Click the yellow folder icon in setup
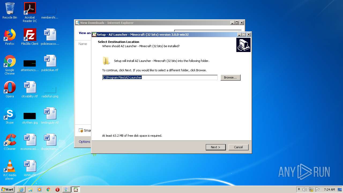The height and width of the screenshot is (193, 343). pyautogui.click(x=106, y=61)
